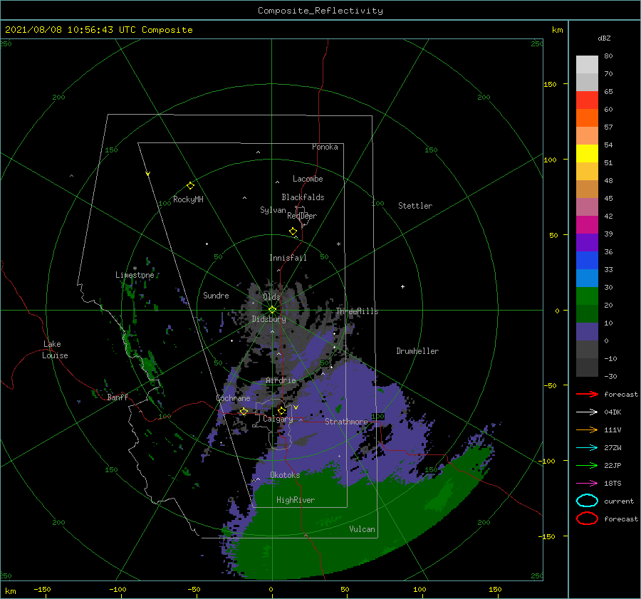641x599 pixels.
Task: Click the white plus marker north of Drumheller
Action: 402,286
